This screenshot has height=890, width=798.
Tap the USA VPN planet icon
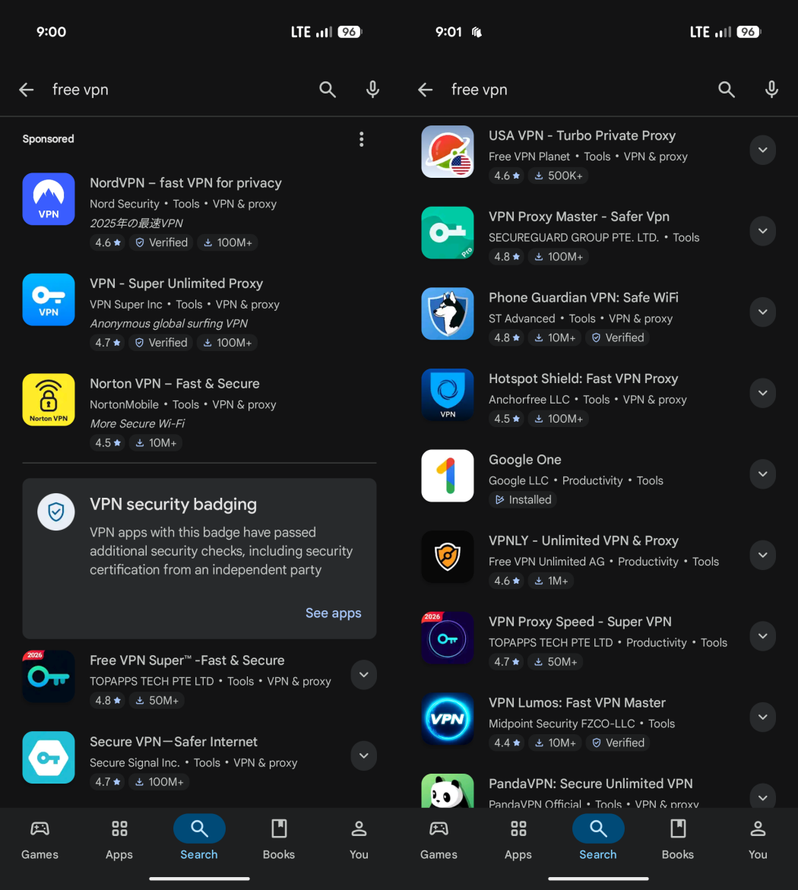[x=448, y=151]
